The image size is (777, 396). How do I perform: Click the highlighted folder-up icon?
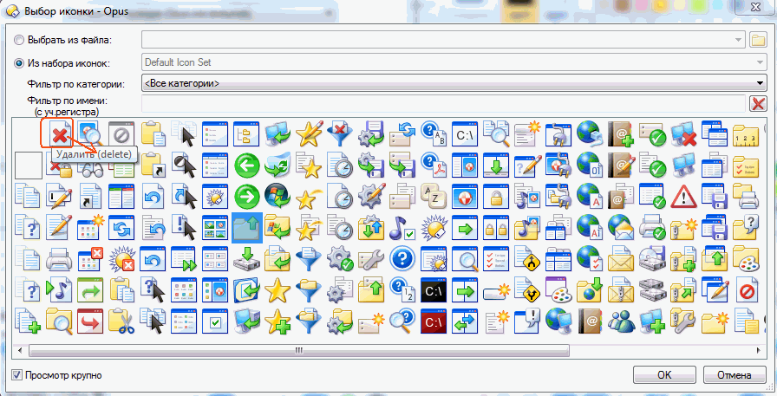click(246, 227)
